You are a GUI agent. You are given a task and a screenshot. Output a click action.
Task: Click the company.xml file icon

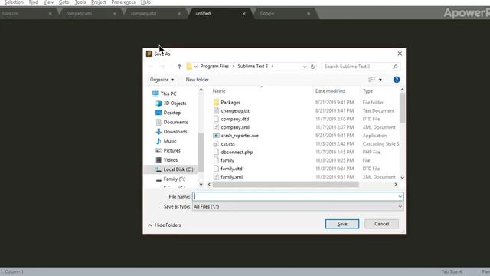pos(216,127)
